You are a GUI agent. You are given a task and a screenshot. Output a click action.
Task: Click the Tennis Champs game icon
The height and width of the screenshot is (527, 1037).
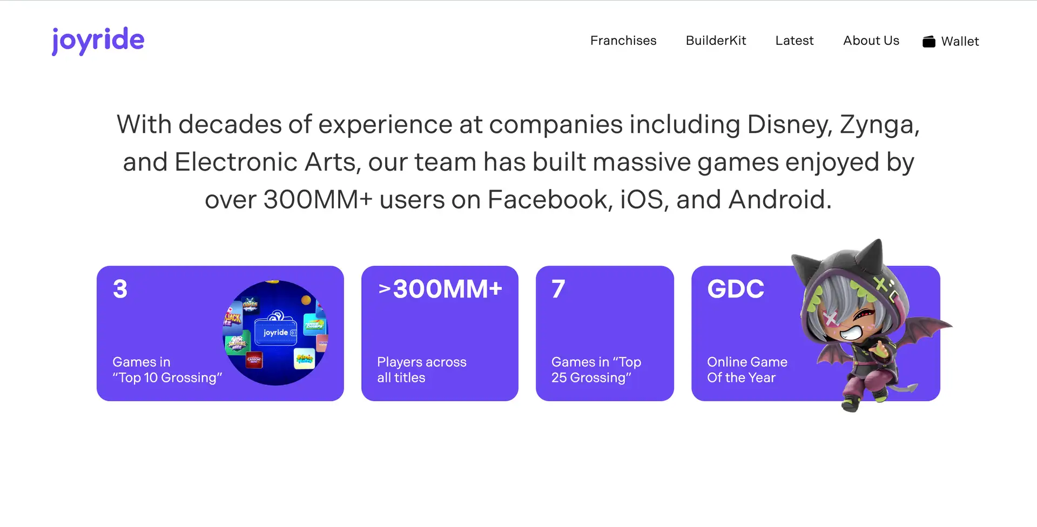click(x=314, y=324)
